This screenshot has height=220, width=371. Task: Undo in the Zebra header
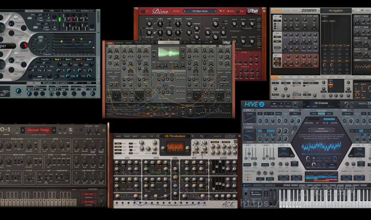pos(358,11)
